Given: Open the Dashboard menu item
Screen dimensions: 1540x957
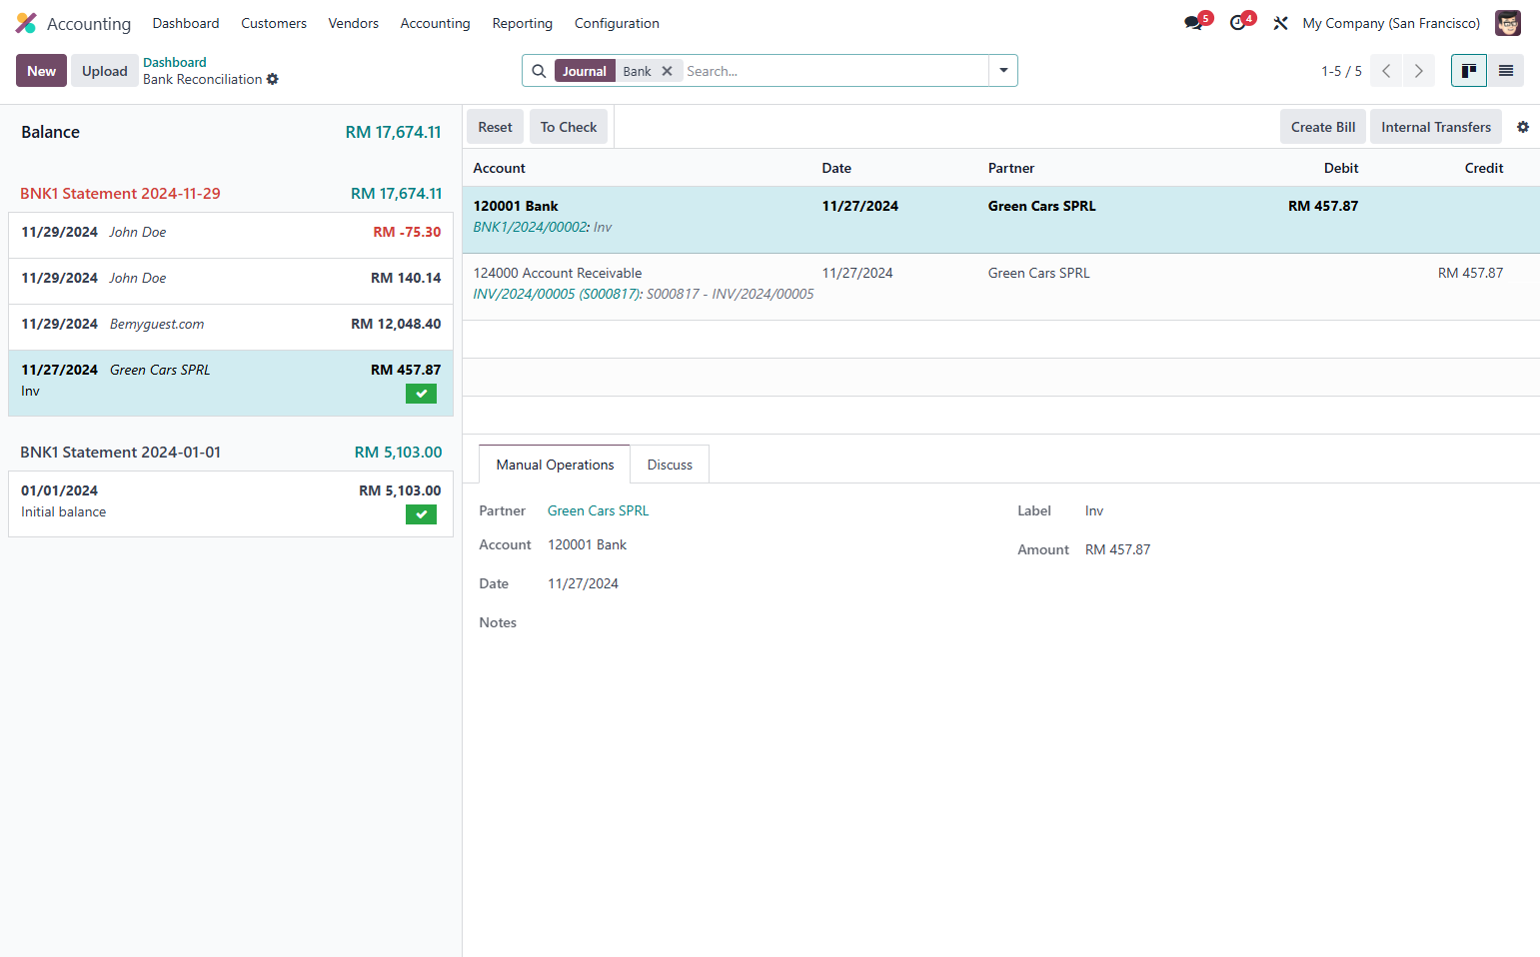Looking at the screenshot, I should click(186, 23).
